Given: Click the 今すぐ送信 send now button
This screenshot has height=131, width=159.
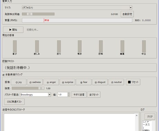Looking at the screenshot, I should point(79,94).
